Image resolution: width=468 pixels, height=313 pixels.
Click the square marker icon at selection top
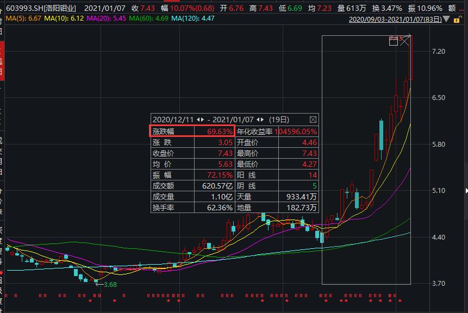click(x=394, y=41)
